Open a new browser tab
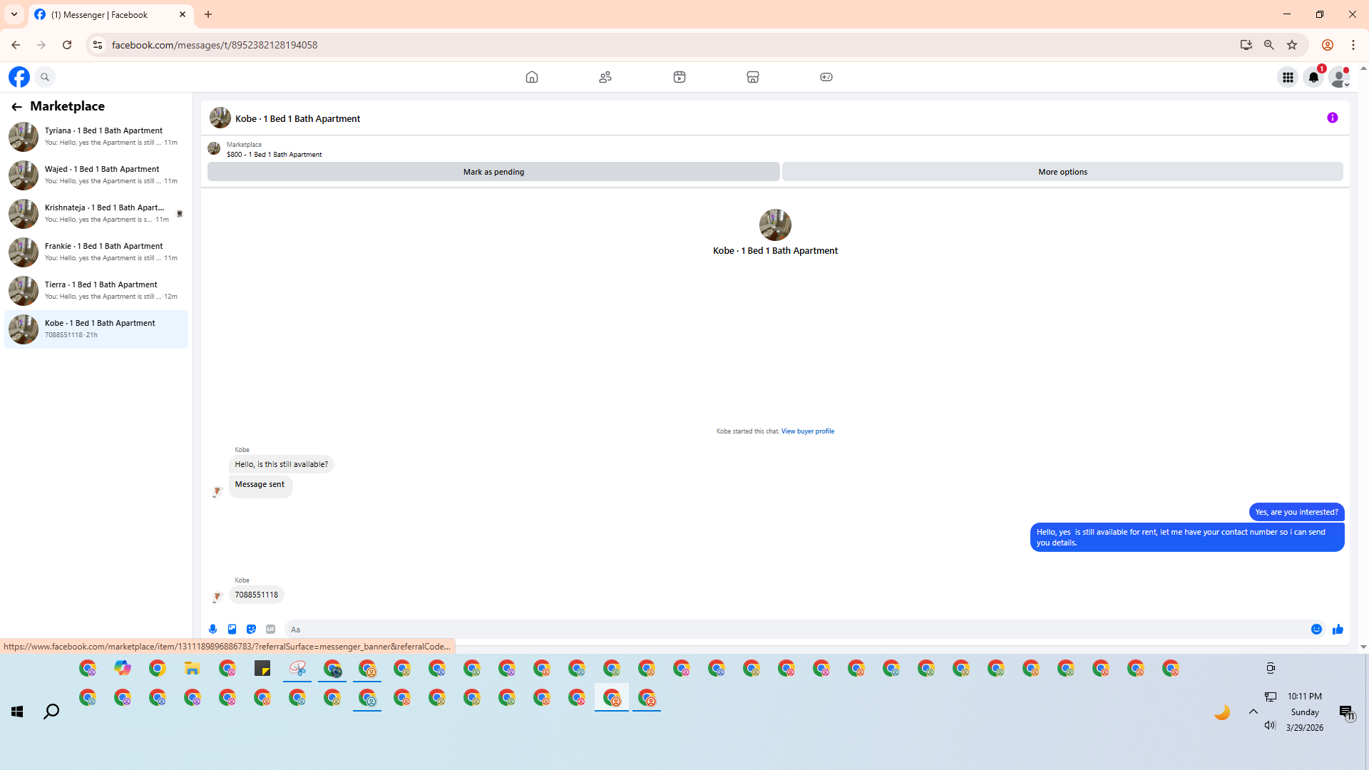This screenshot has width=1369, height=770. tap(208, 14)
